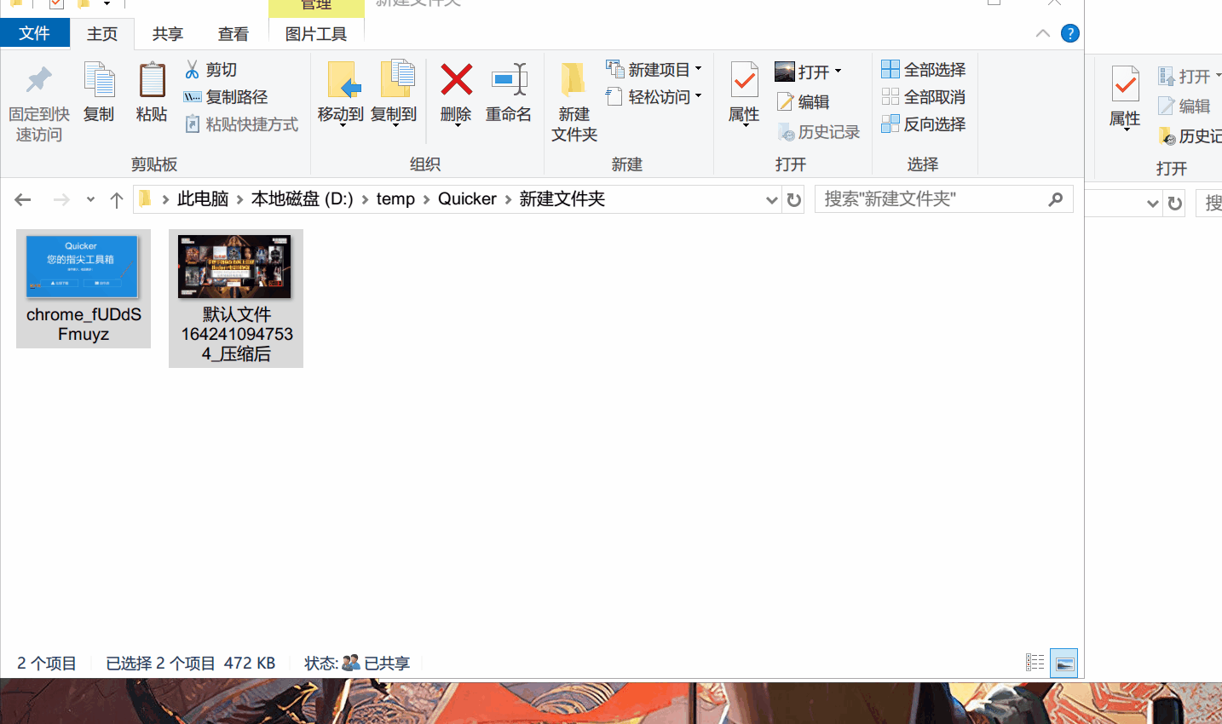Image resolution: width=1222 pixels, height=724 pixels.
Task: Show file 历史记录 in the front ribbon
Action: click(x=818, y=132)
